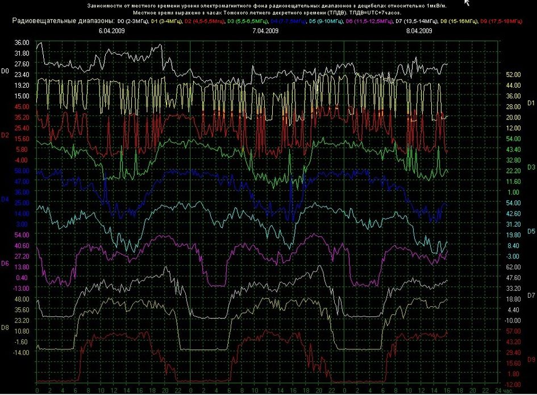Click the D8 axis value "23.20"
The height and width of the screenshot is (395, 537).
tap(22, 320)
